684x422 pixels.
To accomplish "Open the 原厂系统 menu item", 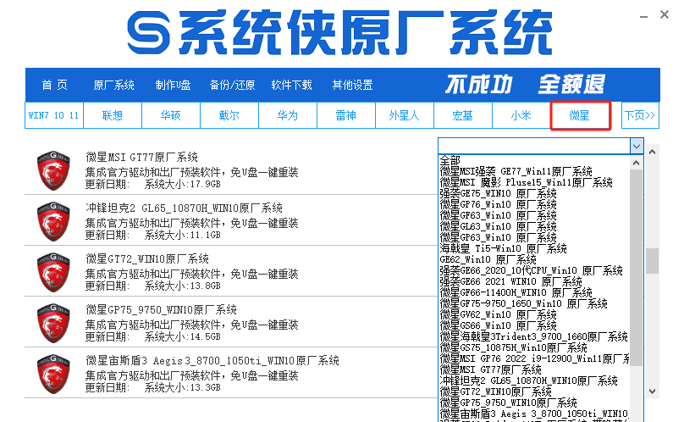I will (x=113, y=85).
